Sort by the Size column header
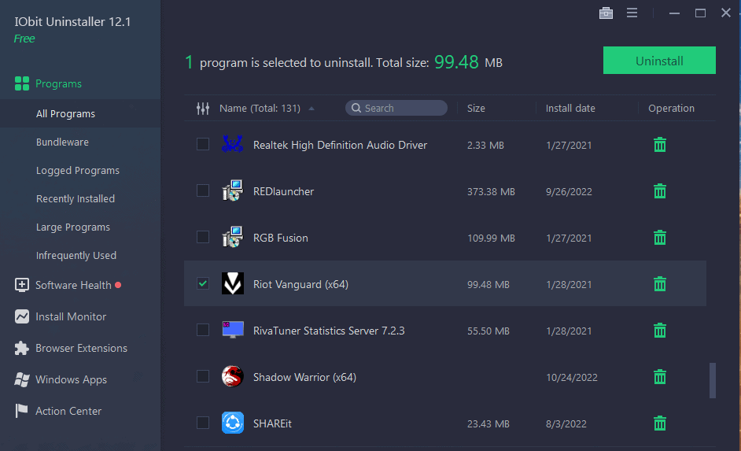The width and height of the screenshot is (741, 451). [x=476, y=109]
